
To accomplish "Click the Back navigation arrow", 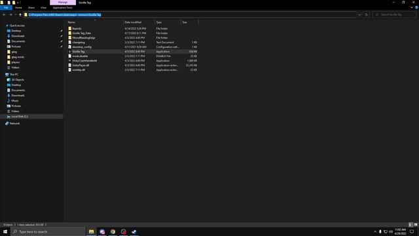I will coord(4,14).
